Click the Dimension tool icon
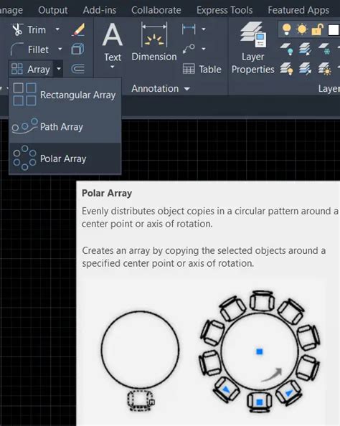The width and height of the screenshot is (340, 426). (154, 35)
